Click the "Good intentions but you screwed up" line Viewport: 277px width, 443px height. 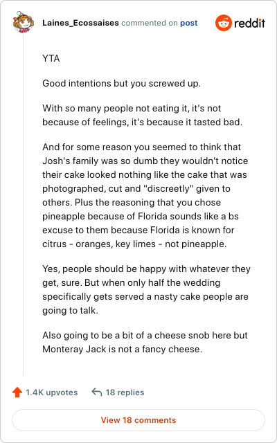[122, 84]
